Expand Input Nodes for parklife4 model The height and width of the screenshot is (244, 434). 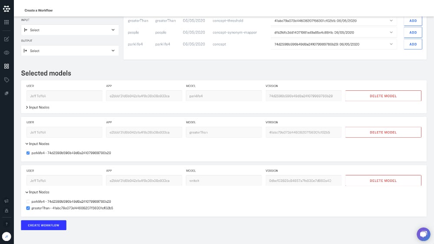click(x=38, y=107)
